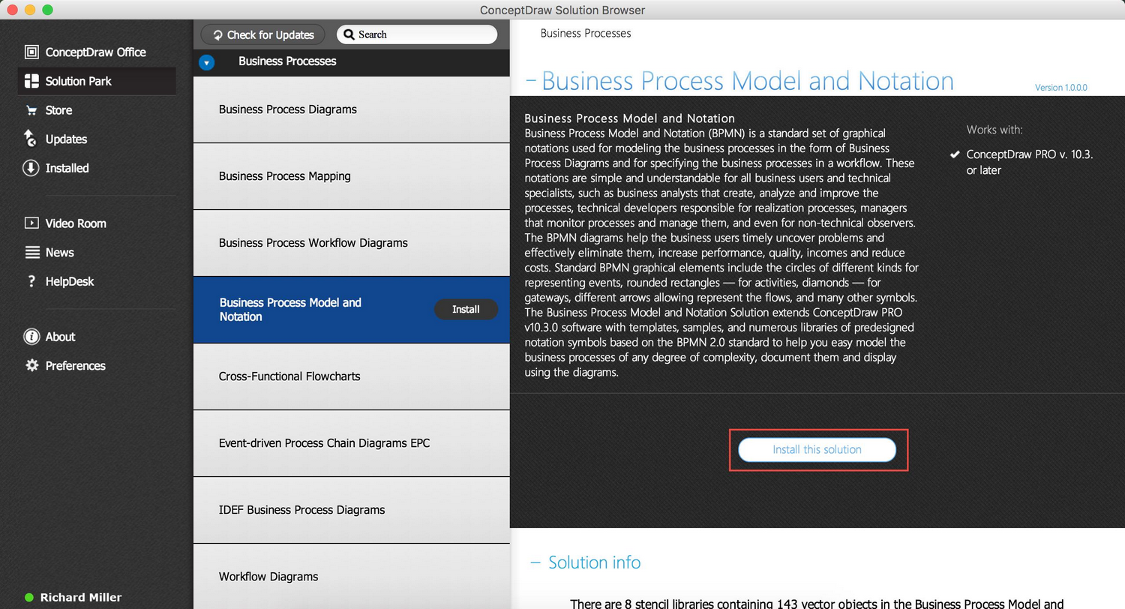Viewport: 1125px width, 609px height.
Task: Click the News lines icon
Action: (x=31, y=253)
